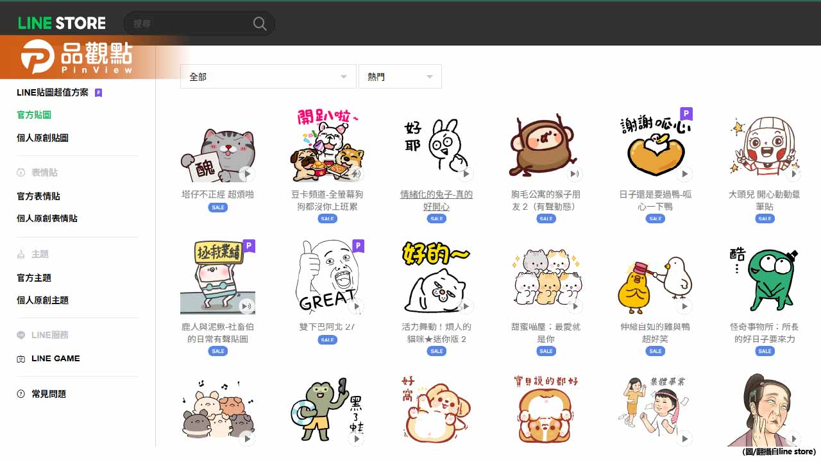Click purple P badge on 鹿人與泥鰍 sticker
The height and width of the screenshot is (462, 821).
[x=249, y=246]
